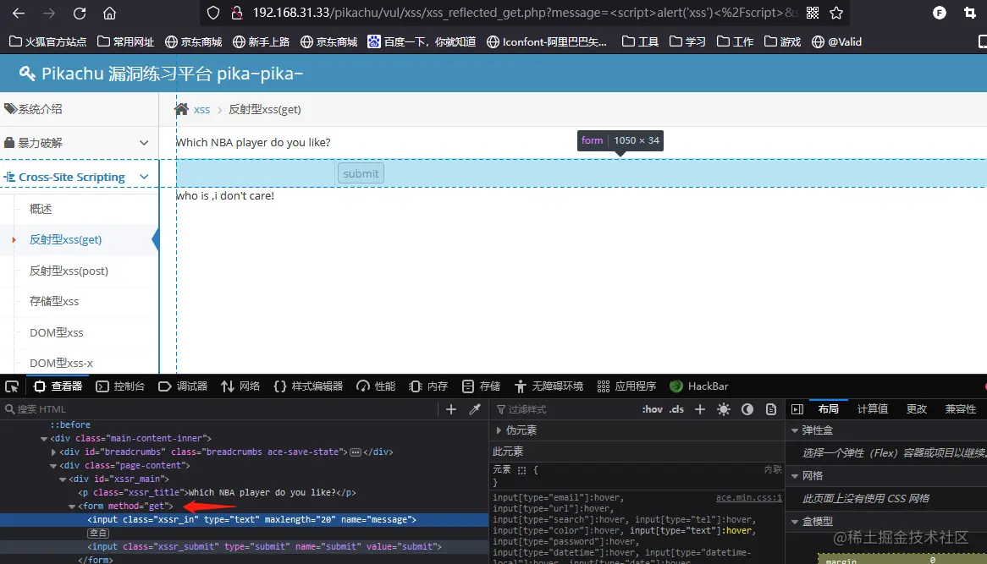This screenshot has height=564, width=987.
Task: Collapse the sidebar pane toggle icon
Action: pos(797,409)
